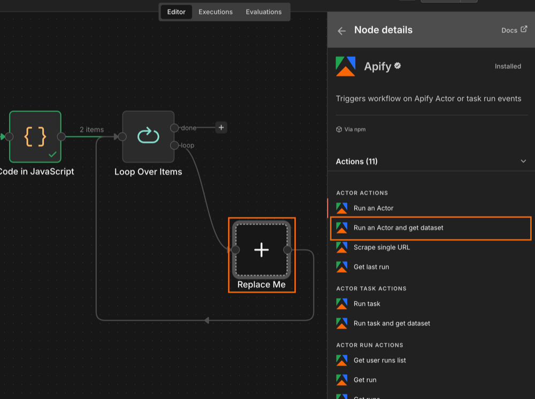Click the Apify logo in the panel header
Viewport: 535px width, 399px height.
coord(345,66)
